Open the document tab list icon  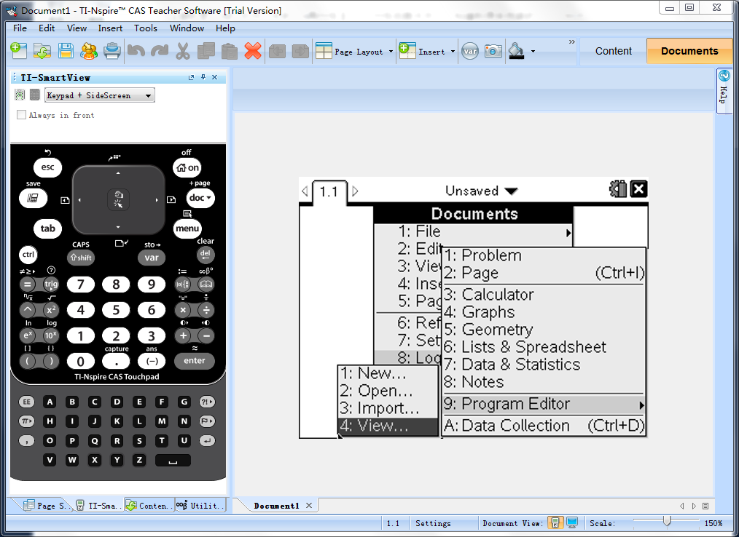(705, 506)
